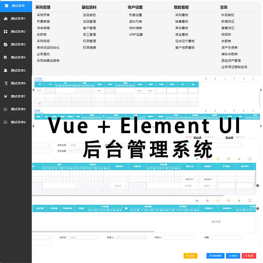Open the 业务员 dropdown
The height and width of the screenshot is (263, 263).
coord(84,237)
